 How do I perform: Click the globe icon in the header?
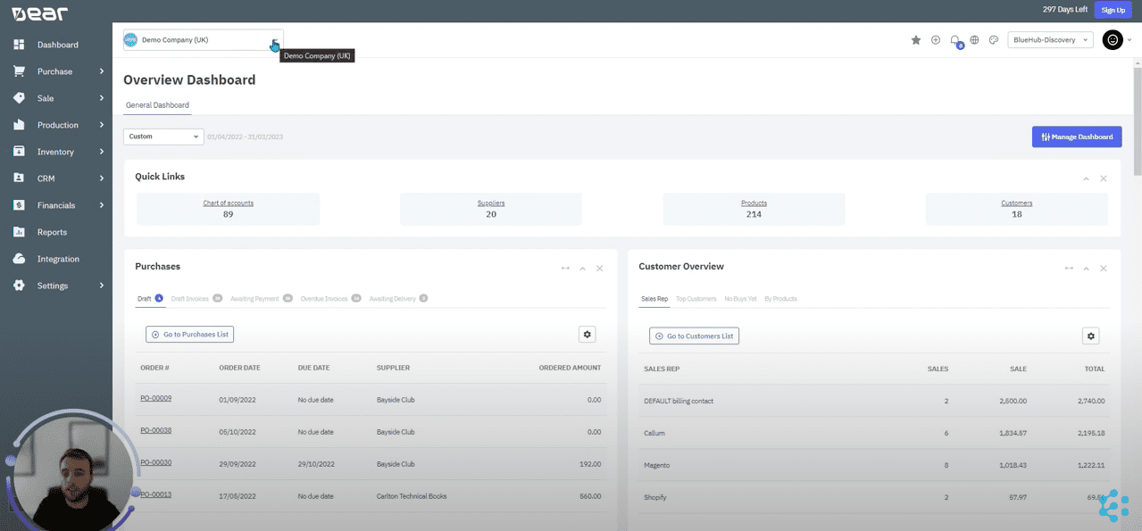click(x=974, y=39)
